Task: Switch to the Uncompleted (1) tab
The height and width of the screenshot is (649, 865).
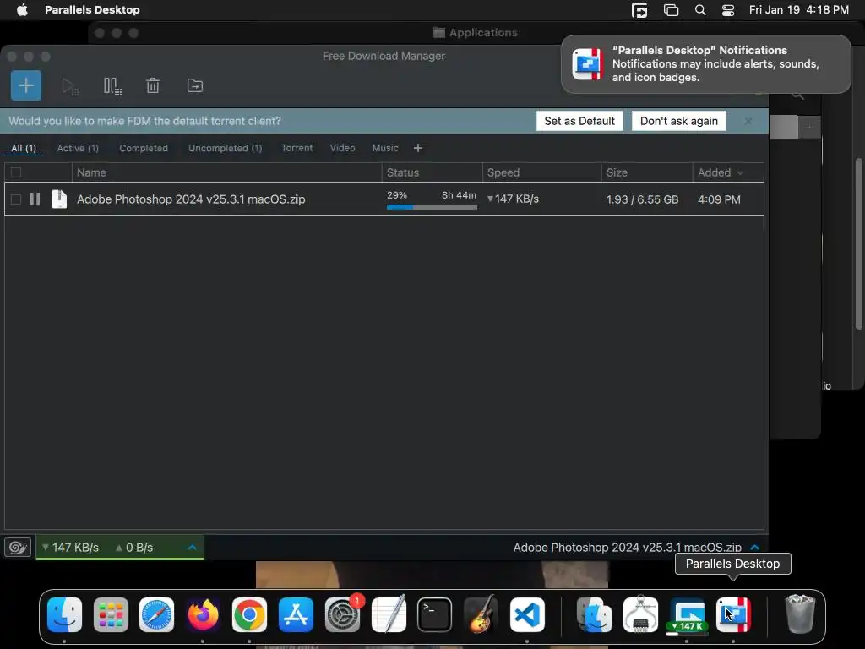Action: 225,148
